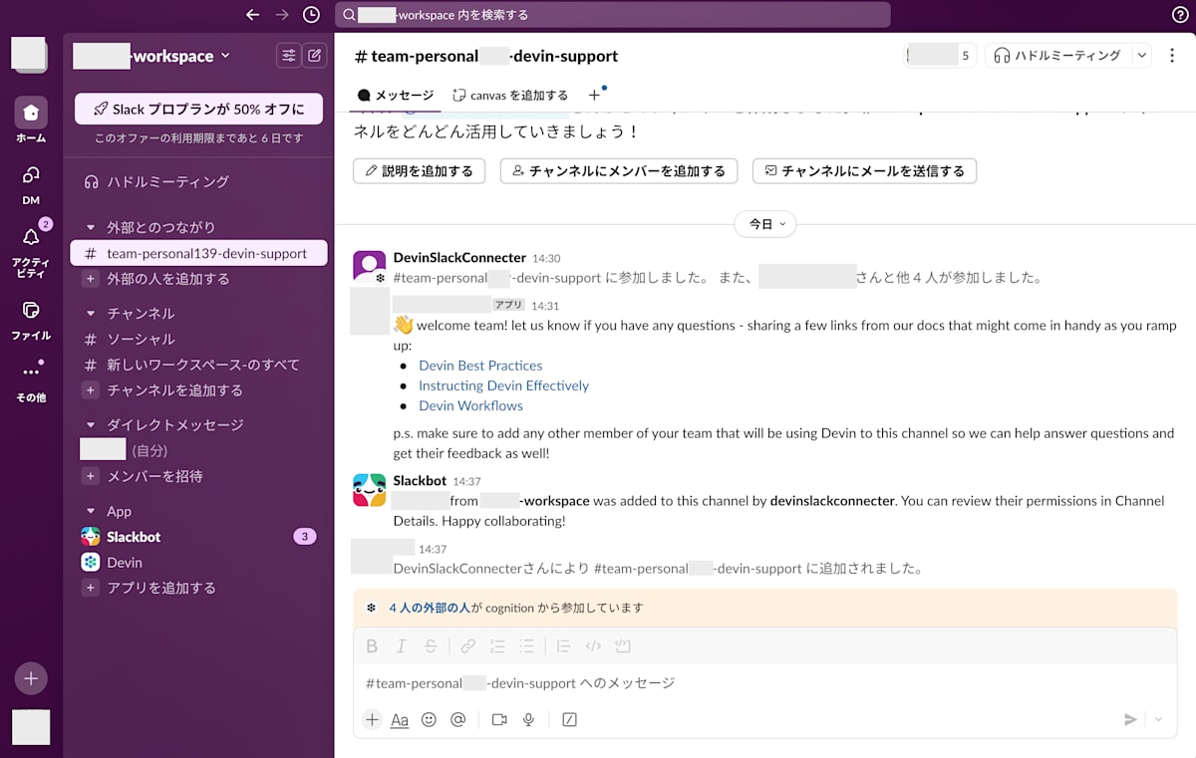The width and height of the screenshot is (1196, 758).
Task: Open Slackbot in App list
Action: coord(198,536)
